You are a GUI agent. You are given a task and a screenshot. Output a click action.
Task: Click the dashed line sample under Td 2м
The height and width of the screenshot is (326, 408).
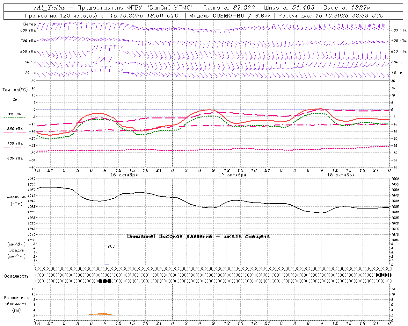(14, 118)
